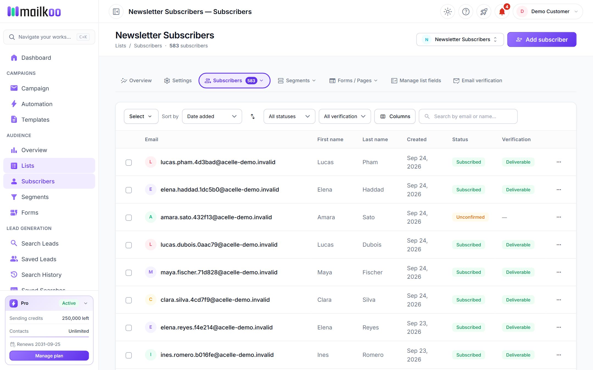Open actions menu for clara.silva row
Viewport: 593px width, 370px height.
[x=559, y=300]
